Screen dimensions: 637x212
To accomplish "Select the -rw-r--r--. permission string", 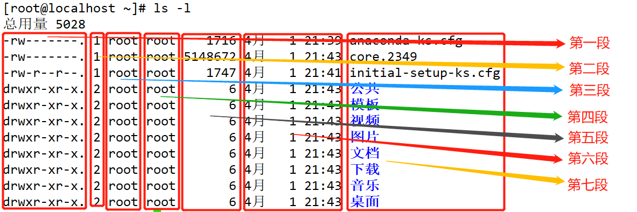I will click(x=44, y=73).
